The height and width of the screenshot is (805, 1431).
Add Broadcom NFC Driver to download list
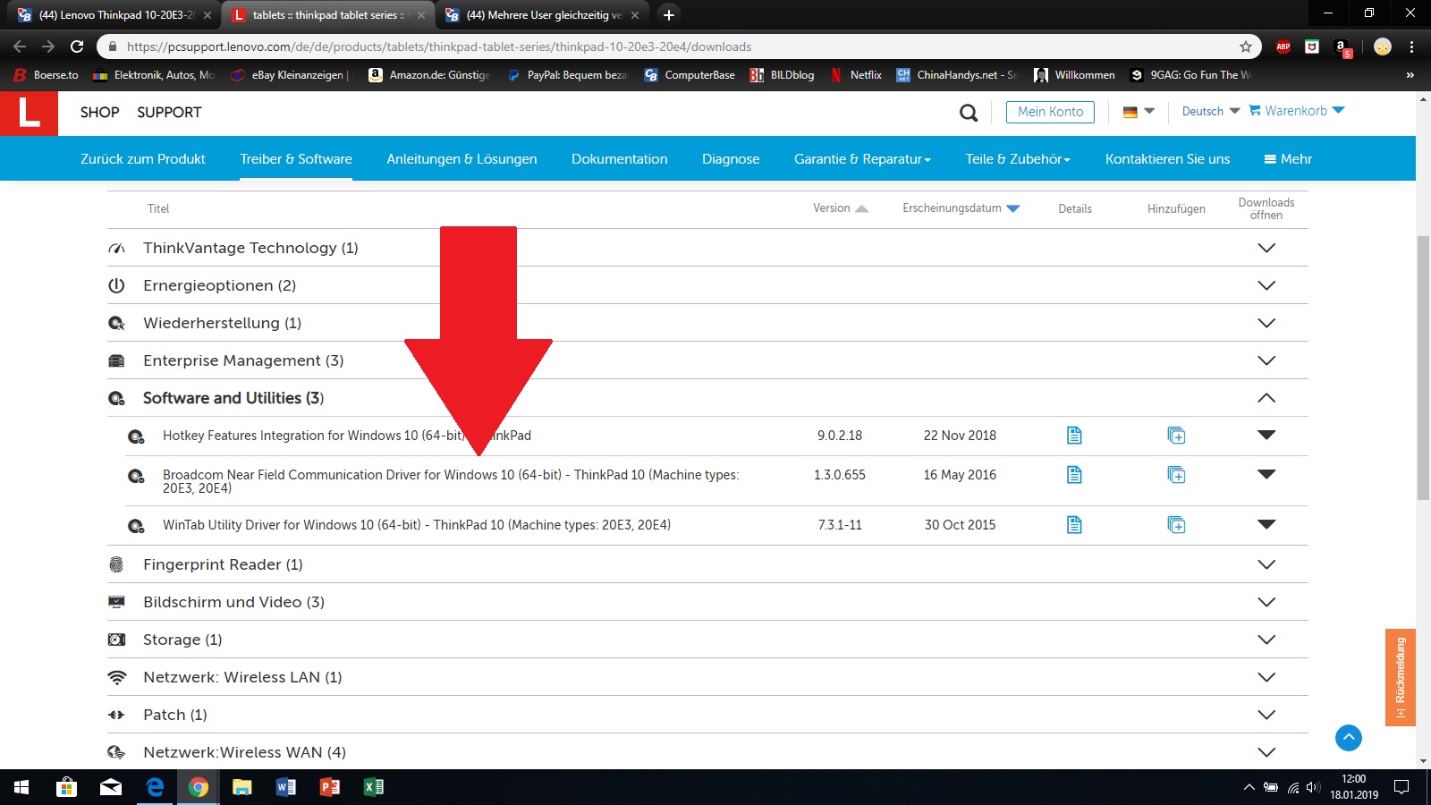1176,475
